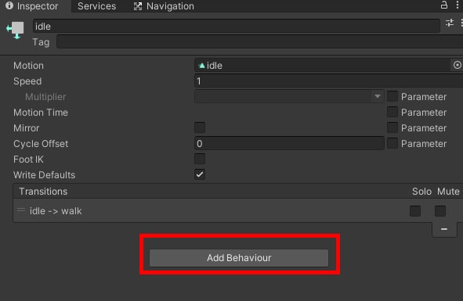Open the Services tab
Image resolution: width=463 pixels, height=301 pixels.
point(96,6)
